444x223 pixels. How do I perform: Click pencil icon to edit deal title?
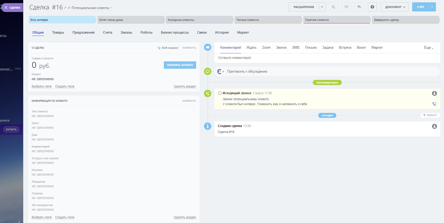pyautogui.click(x=65, y=8)
